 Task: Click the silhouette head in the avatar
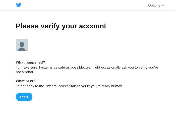coord(22,44)
